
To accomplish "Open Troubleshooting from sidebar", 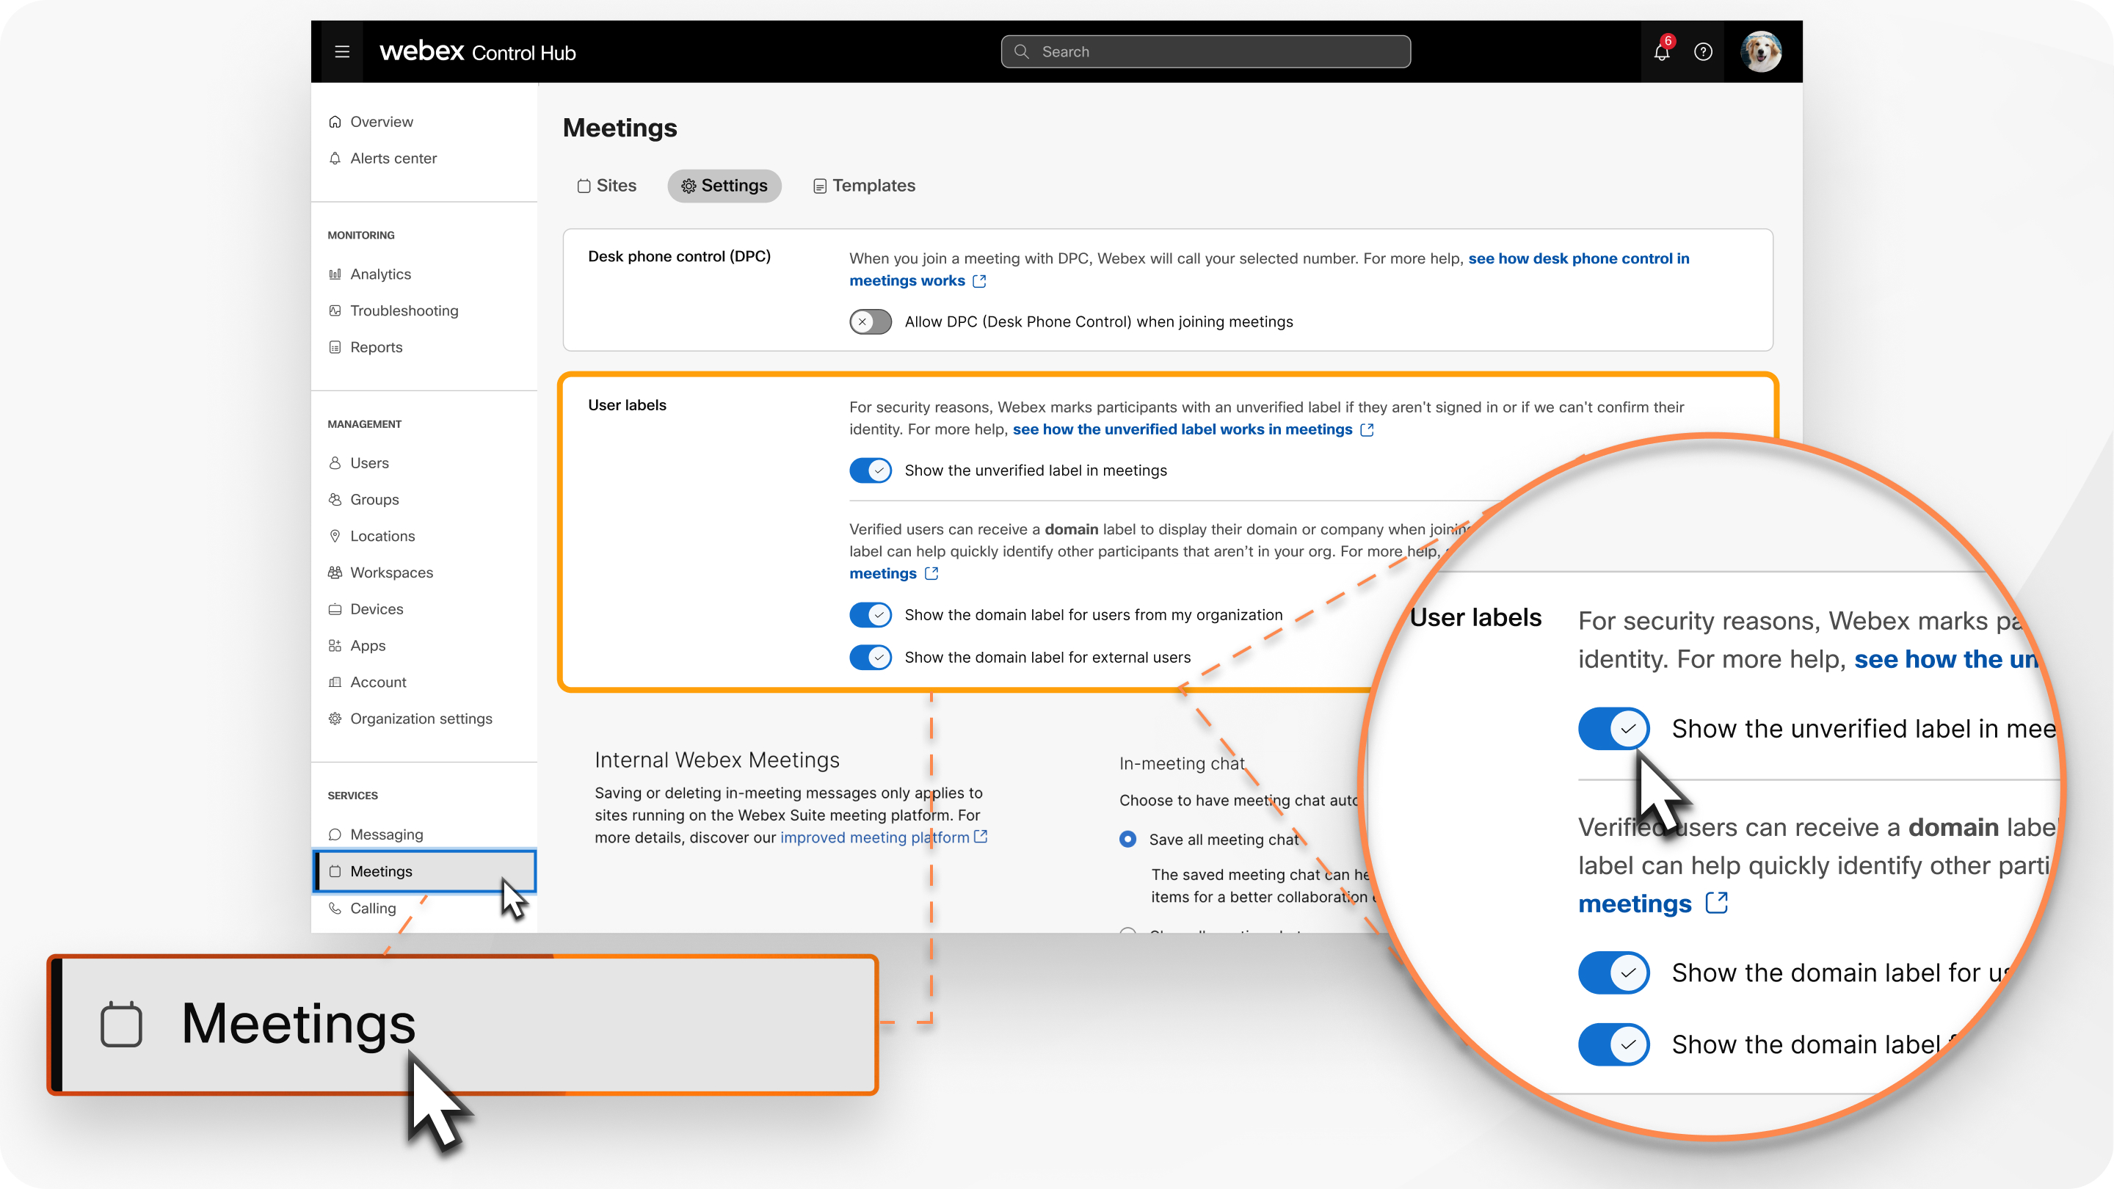I will [404, 309].
